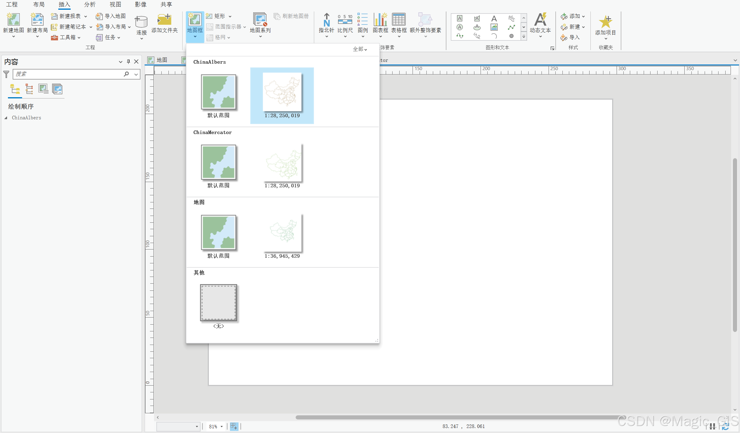This screenshot has width=740, height=433.
Task: Open the 全部 filter dropdown in gallery
Action: tap(360, 49)
